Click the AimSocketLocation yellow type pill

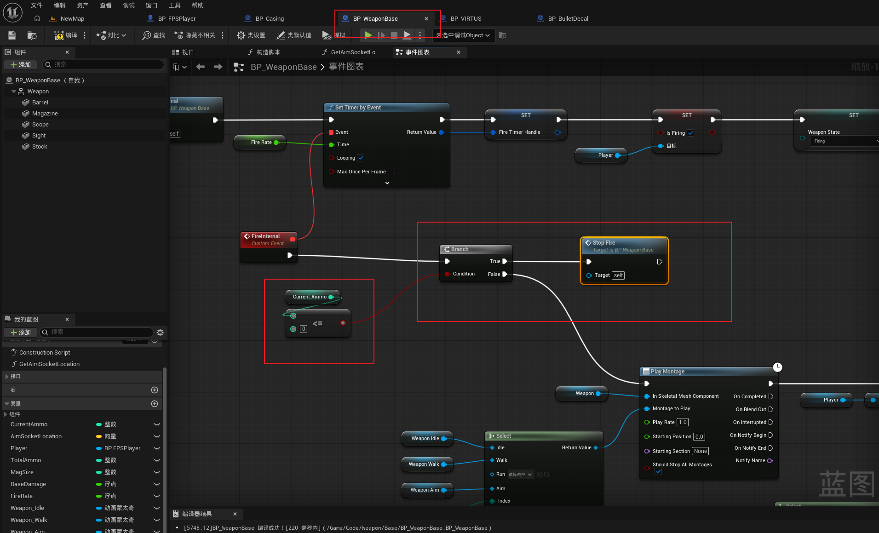tap(99, 436)
